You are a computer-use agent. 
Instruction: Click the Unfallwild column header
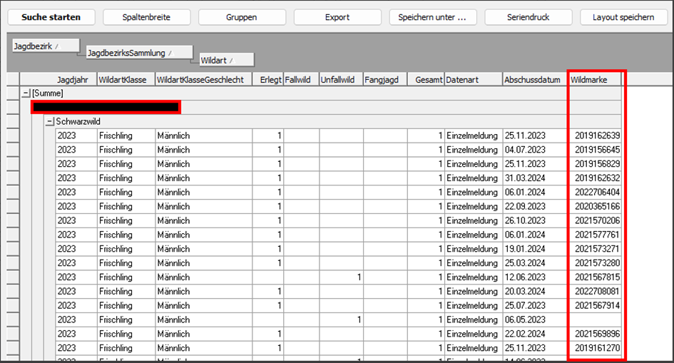[x=341, y=80]
